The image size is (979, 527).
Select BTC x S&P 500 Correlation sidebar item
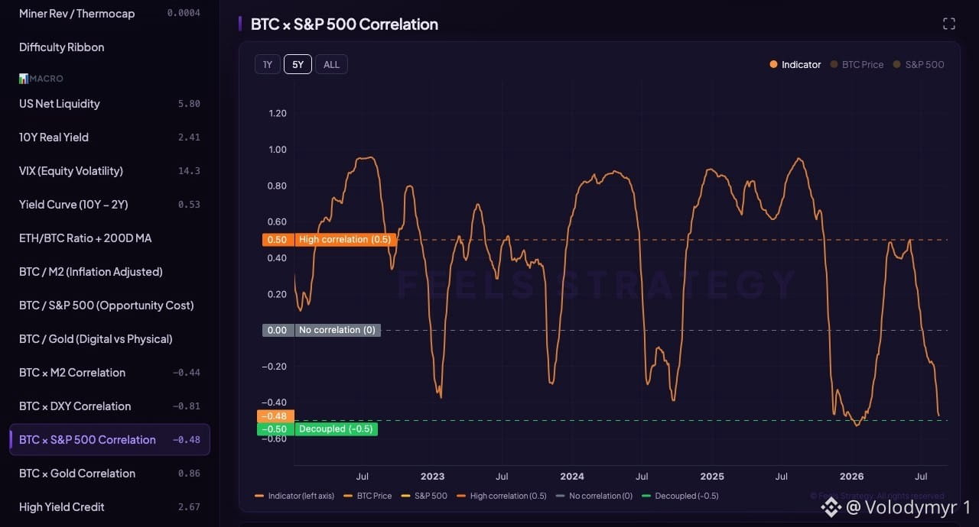pos(109,439)
